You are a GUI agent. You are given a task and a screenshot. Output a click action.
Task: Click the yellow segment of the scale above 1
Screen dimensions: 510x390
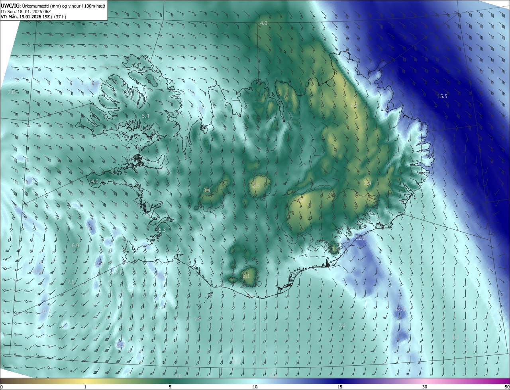(x=85, y=381)
